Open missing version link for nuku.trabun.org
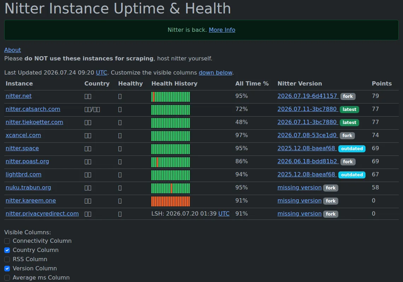The height and width of the screenshot is (282, 403). pyautogui.click(x=299, y=188)
